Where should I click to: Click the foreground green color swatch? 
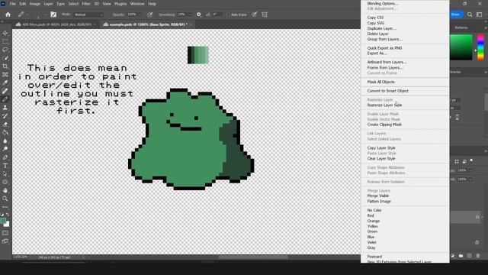(3, 221)
